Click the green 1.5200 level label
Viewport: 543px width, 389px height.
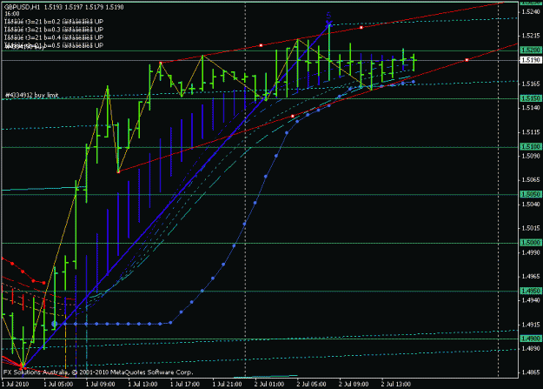click(531, 50)
